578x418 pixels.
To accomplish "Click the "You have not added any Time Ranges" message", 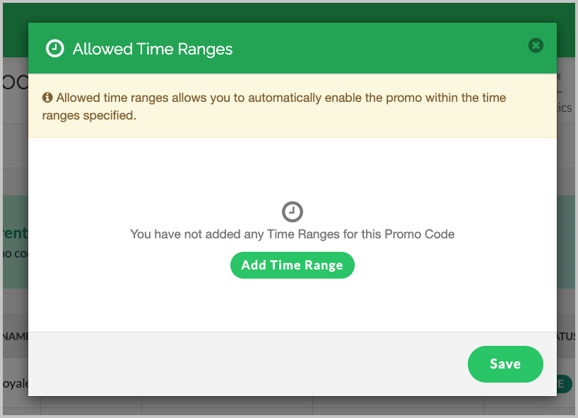I will [293, 233].
